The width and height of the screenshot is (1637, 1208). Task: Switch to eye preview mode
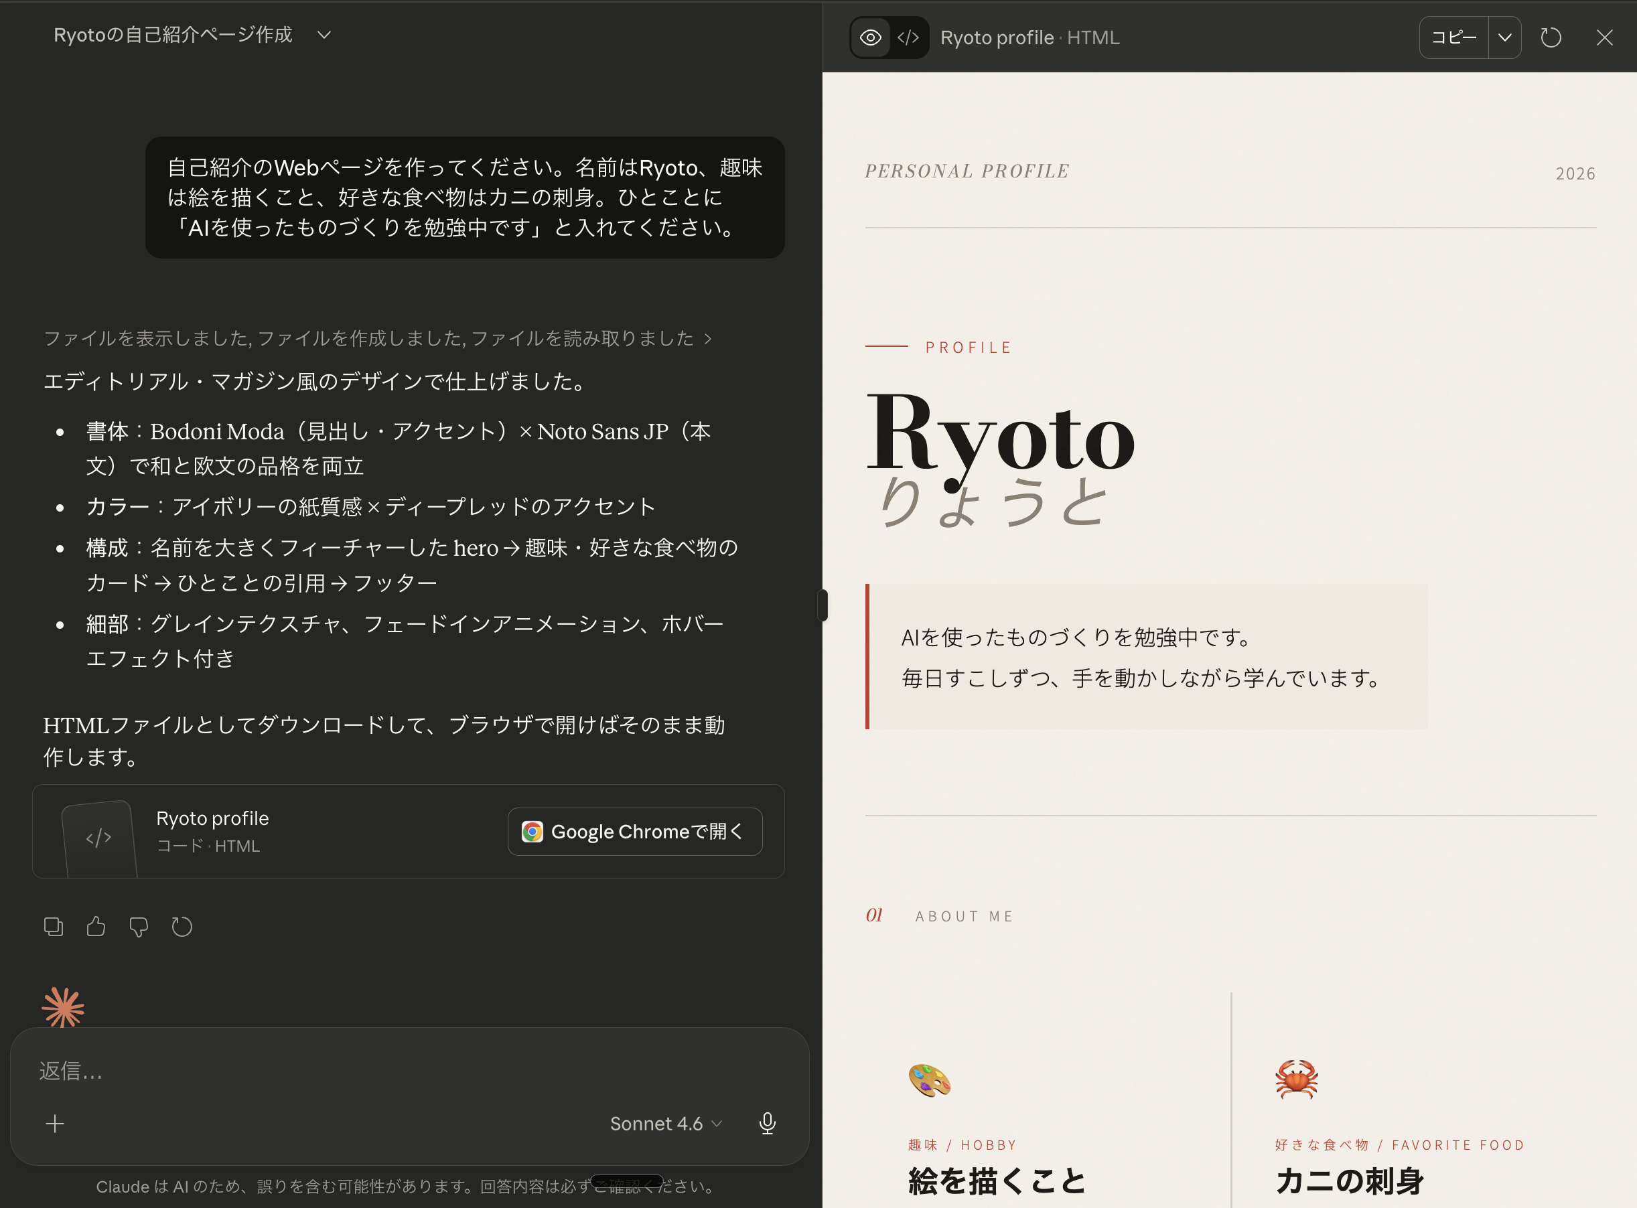click(x=871, y=37)
